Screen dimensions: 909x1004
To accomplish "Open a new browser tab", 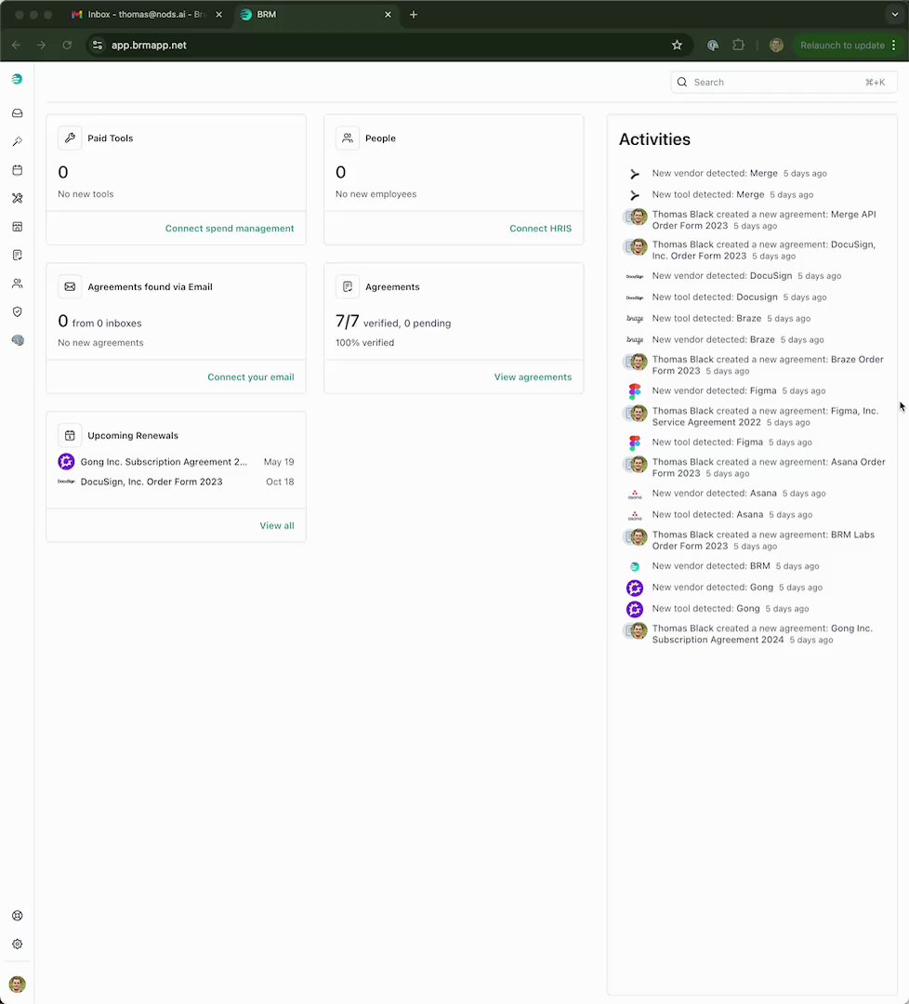I will [x=414, y=14].
